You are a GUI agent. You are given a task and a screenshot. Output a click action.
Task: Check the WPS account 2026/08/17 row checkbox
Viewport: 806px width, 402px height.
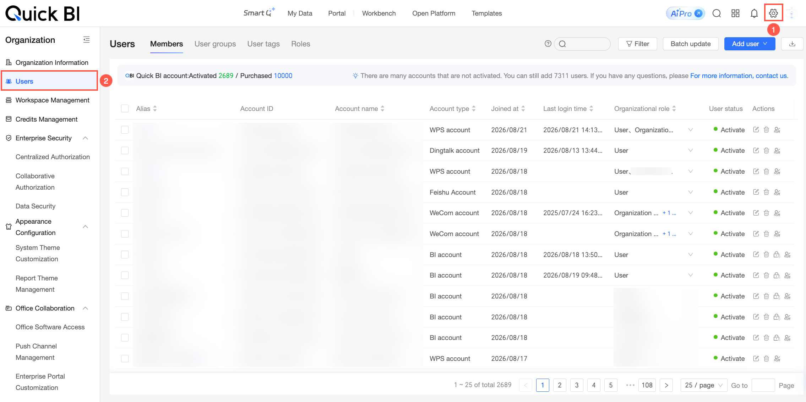coord(125,358)
